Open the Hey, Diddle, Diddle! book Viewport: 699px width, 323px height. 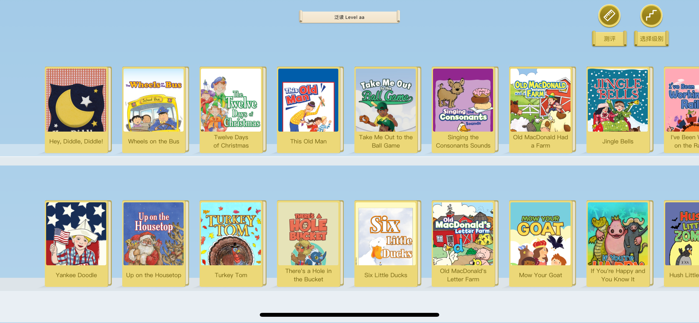point(76,110)
